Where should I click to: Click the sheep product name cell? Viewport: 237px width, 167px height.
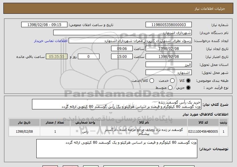(x=144, y=131)
